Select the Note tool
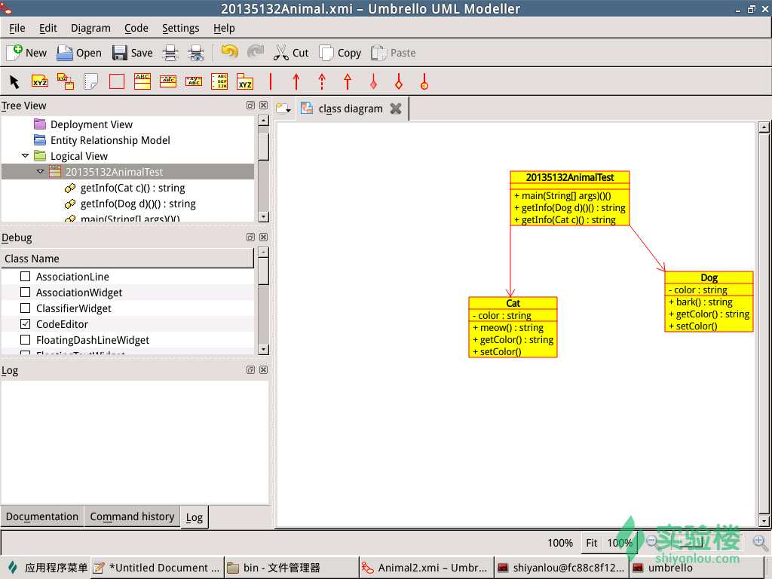Screen dimensions: 772x579 click(x=91, y=81)
